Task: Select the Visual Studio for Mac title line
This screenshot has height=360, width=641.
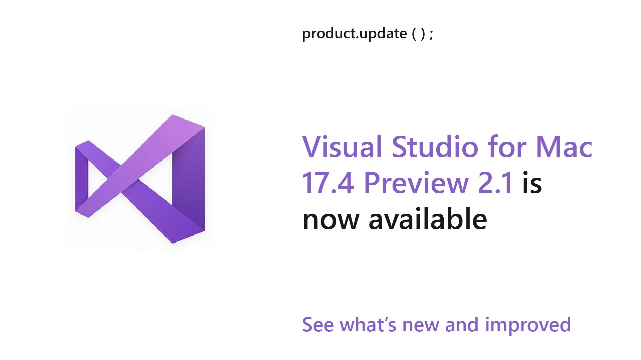Action: coord(447,147)
